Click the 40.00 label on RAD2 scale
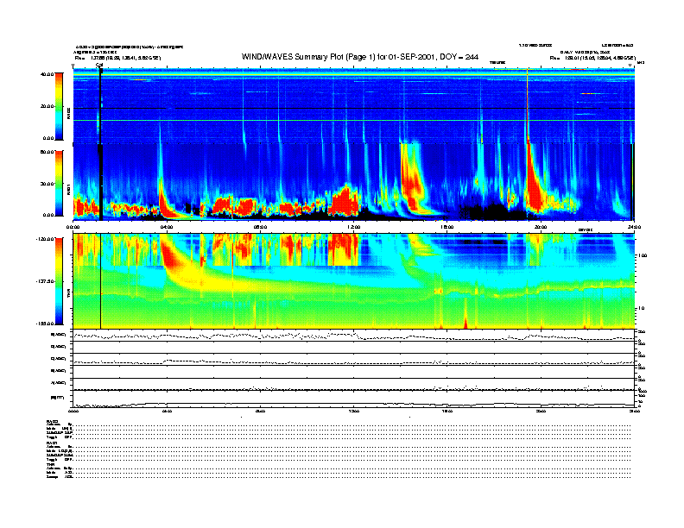 pos(47,74)
